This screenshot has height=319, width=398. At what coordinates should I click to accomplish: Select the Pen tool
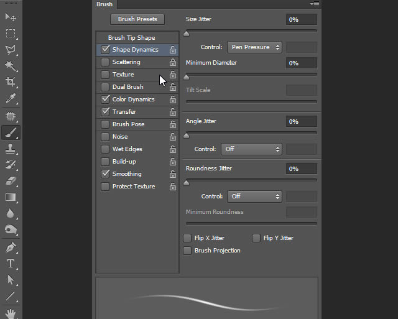click(11, 247)
